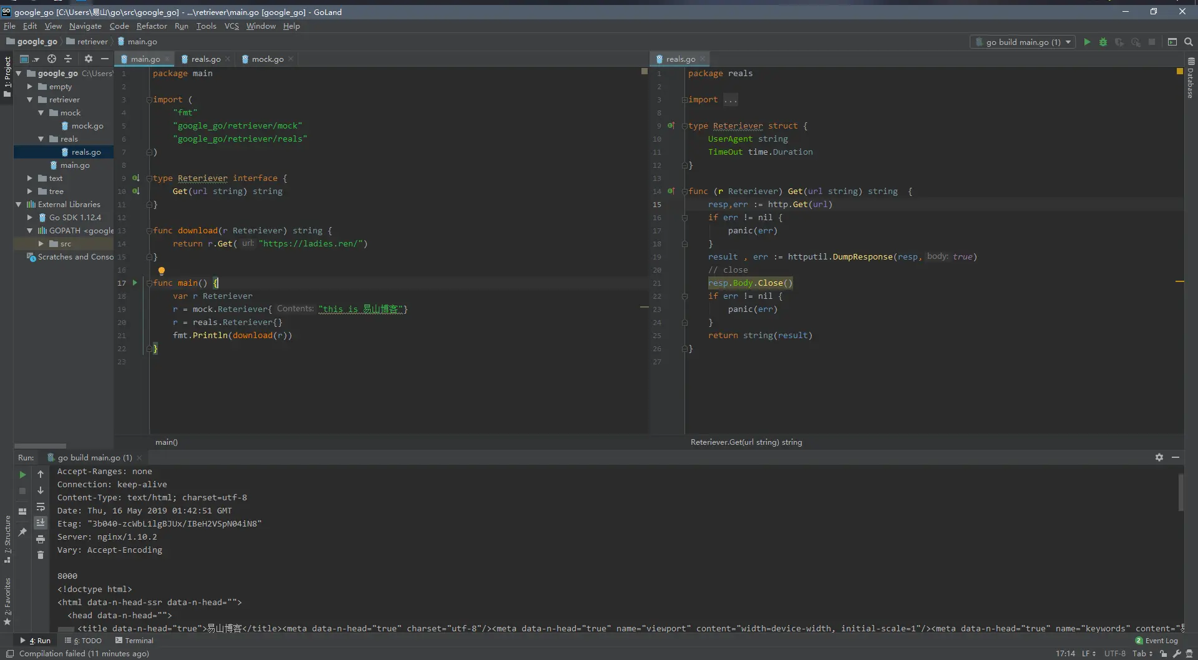
Task: Run the go build main.go configuration from the top toolbar
Action: [x=1087, y=42]
